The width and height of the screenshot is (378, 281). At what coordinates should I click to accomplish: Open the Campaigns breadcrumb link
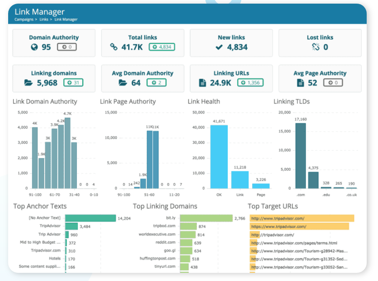click(x=24, y=19)
